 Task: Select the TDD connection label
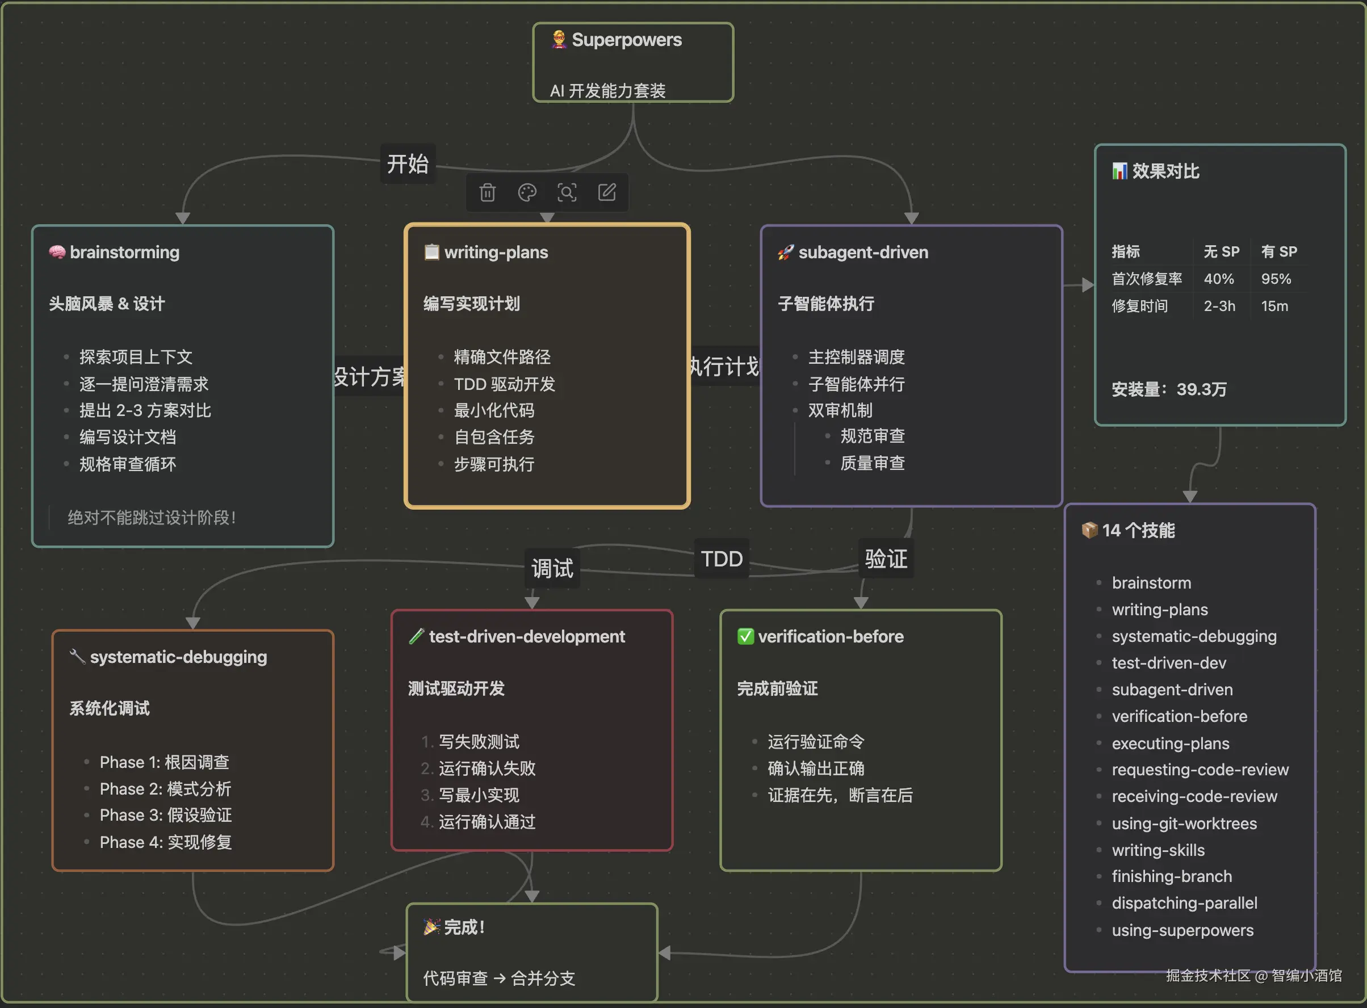click(722, 559)
